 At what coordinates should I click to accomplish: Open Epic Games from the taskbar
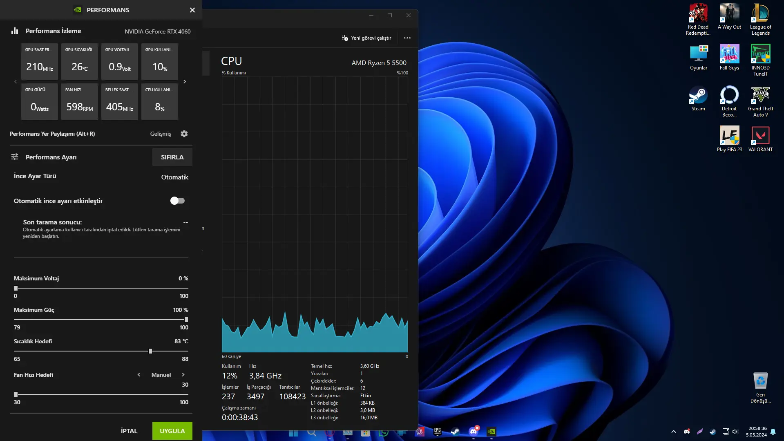(x=437, y=432)
